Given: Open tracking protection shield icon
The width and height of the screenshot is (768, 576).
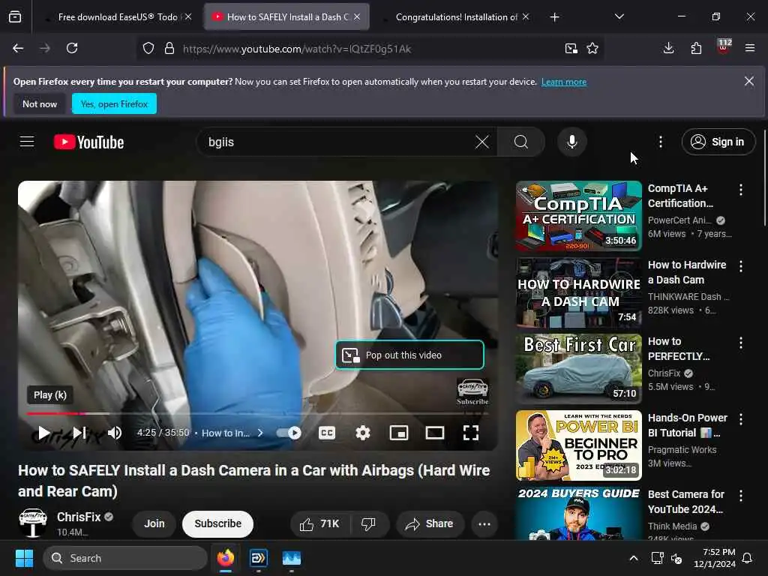Looking at the screenshot, I should [148, 49].
